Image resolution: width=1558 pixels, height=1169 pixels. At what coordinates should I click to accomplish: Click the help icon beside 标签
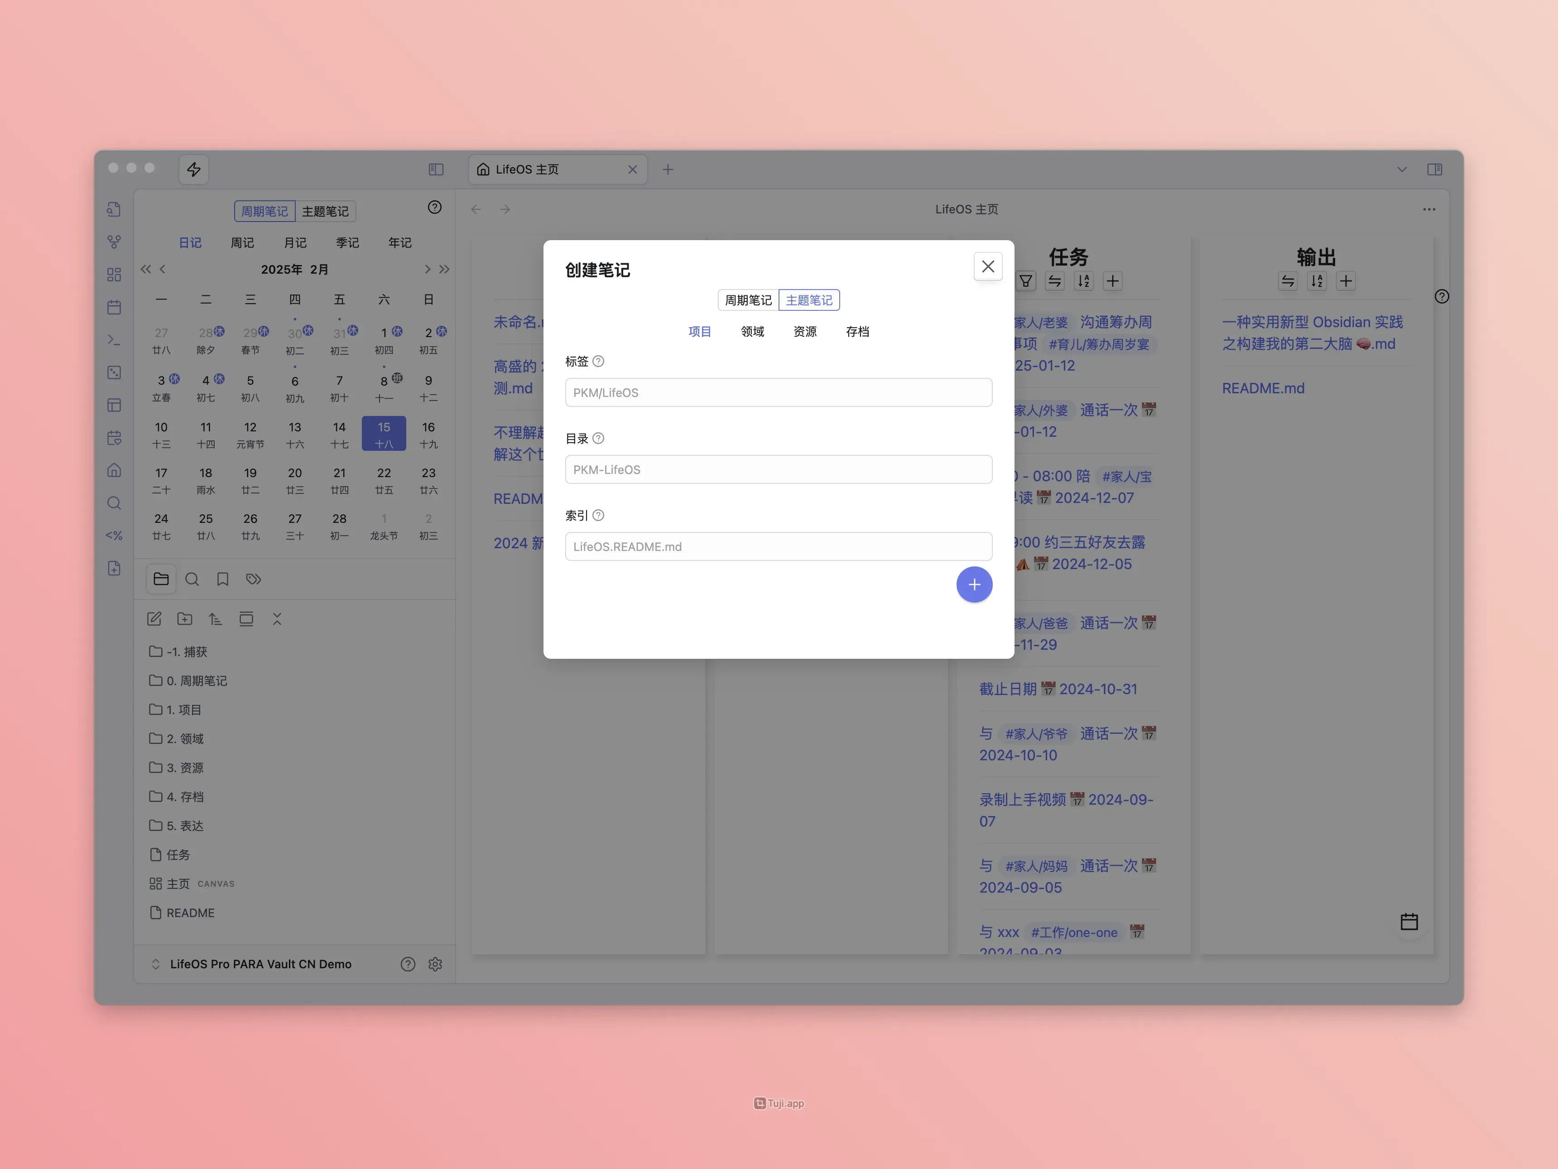pos(598,362)
